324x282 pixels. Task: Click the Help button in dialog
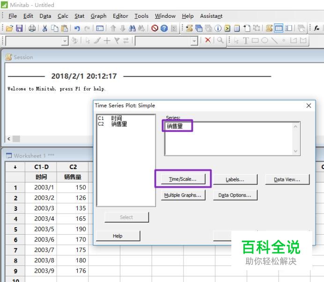pos(118,236)
